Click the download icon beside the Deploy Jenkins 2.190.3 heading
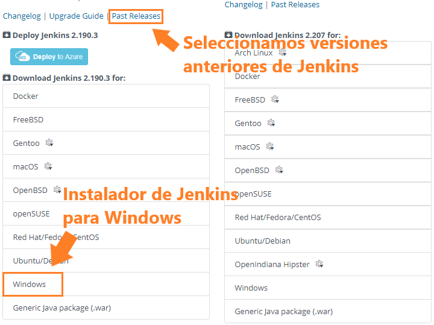The image size is (434, 325). tap(7, 35)
